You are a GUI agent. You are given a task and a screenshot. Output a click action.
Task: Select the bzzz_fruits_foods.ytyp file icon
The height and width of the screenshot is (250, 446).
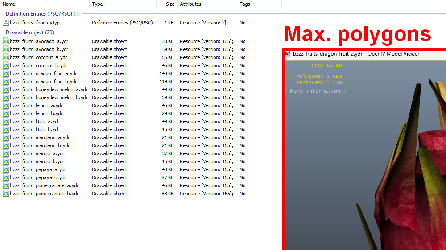tap(6, 23)
